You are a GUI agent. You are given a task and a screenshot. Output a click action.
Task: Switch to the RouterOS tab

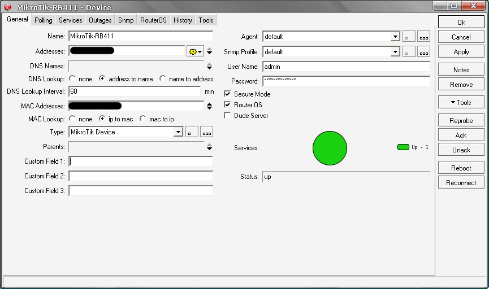pos(153,20)
